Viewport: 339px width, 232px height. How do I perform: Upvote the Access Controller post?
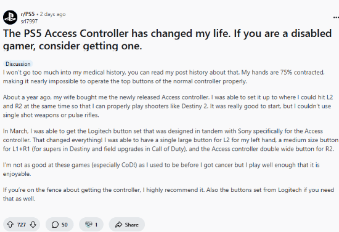point(10,225)
